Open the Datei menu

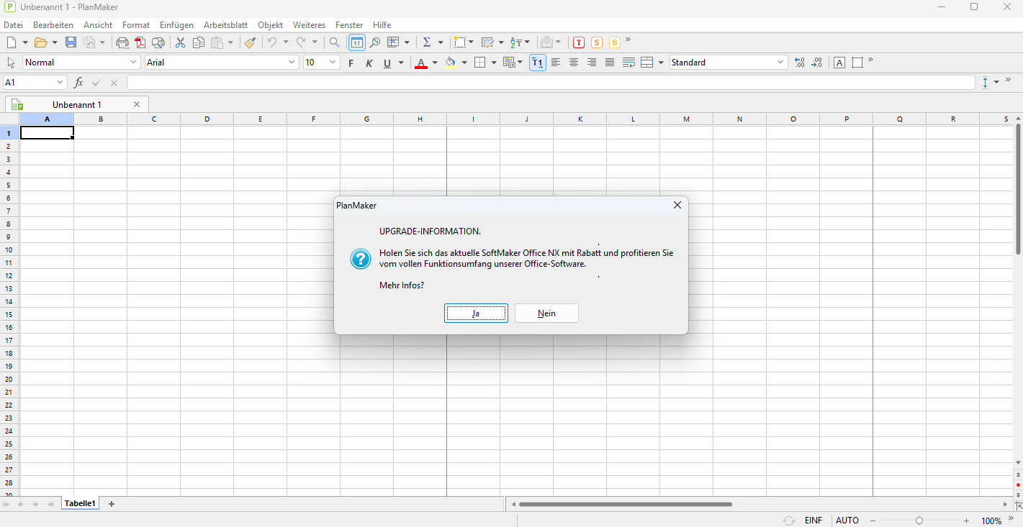[x=14, y=25]
